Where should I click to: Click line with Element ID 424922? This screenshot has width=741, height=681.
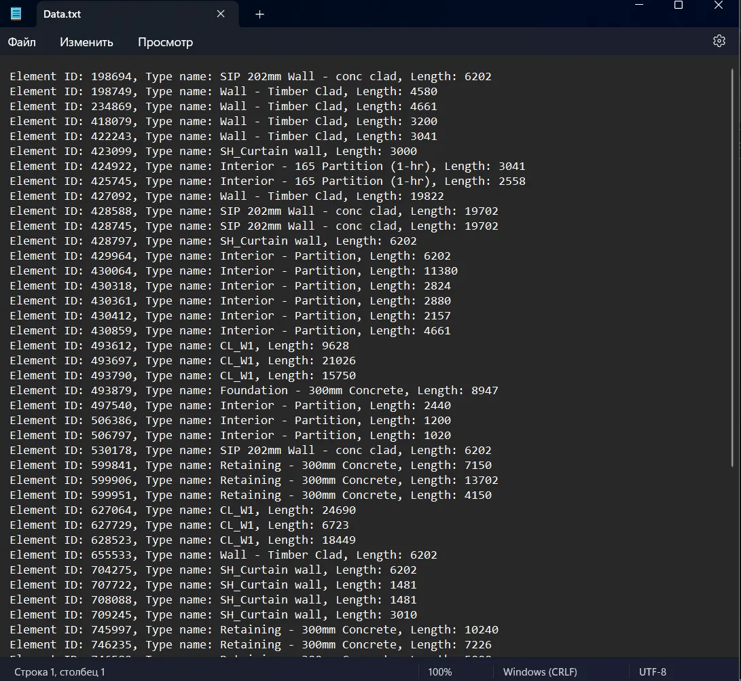click(x=268, y=167)
